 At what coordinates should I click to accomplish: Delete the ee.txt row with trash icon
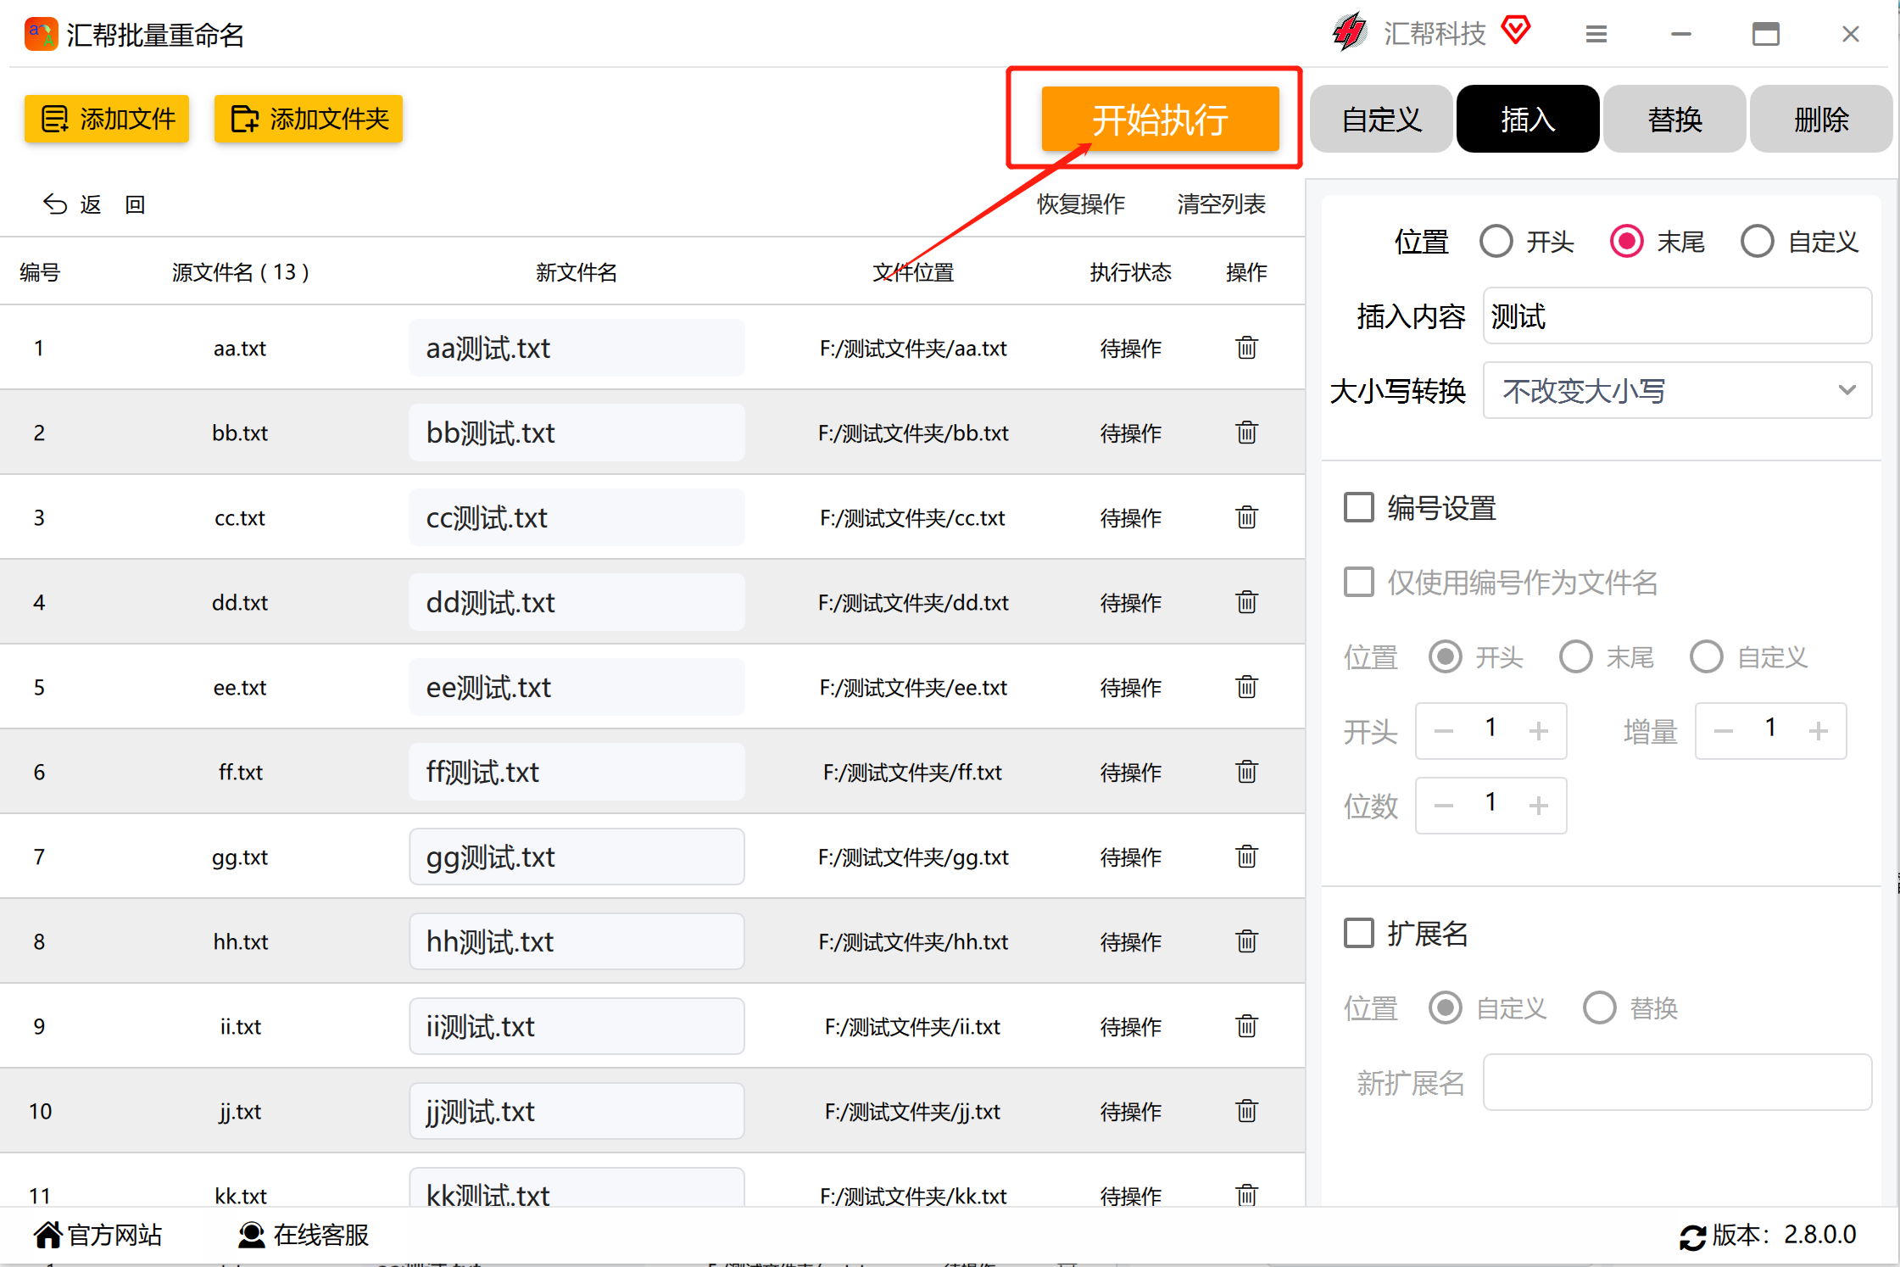pos(1246,687)
